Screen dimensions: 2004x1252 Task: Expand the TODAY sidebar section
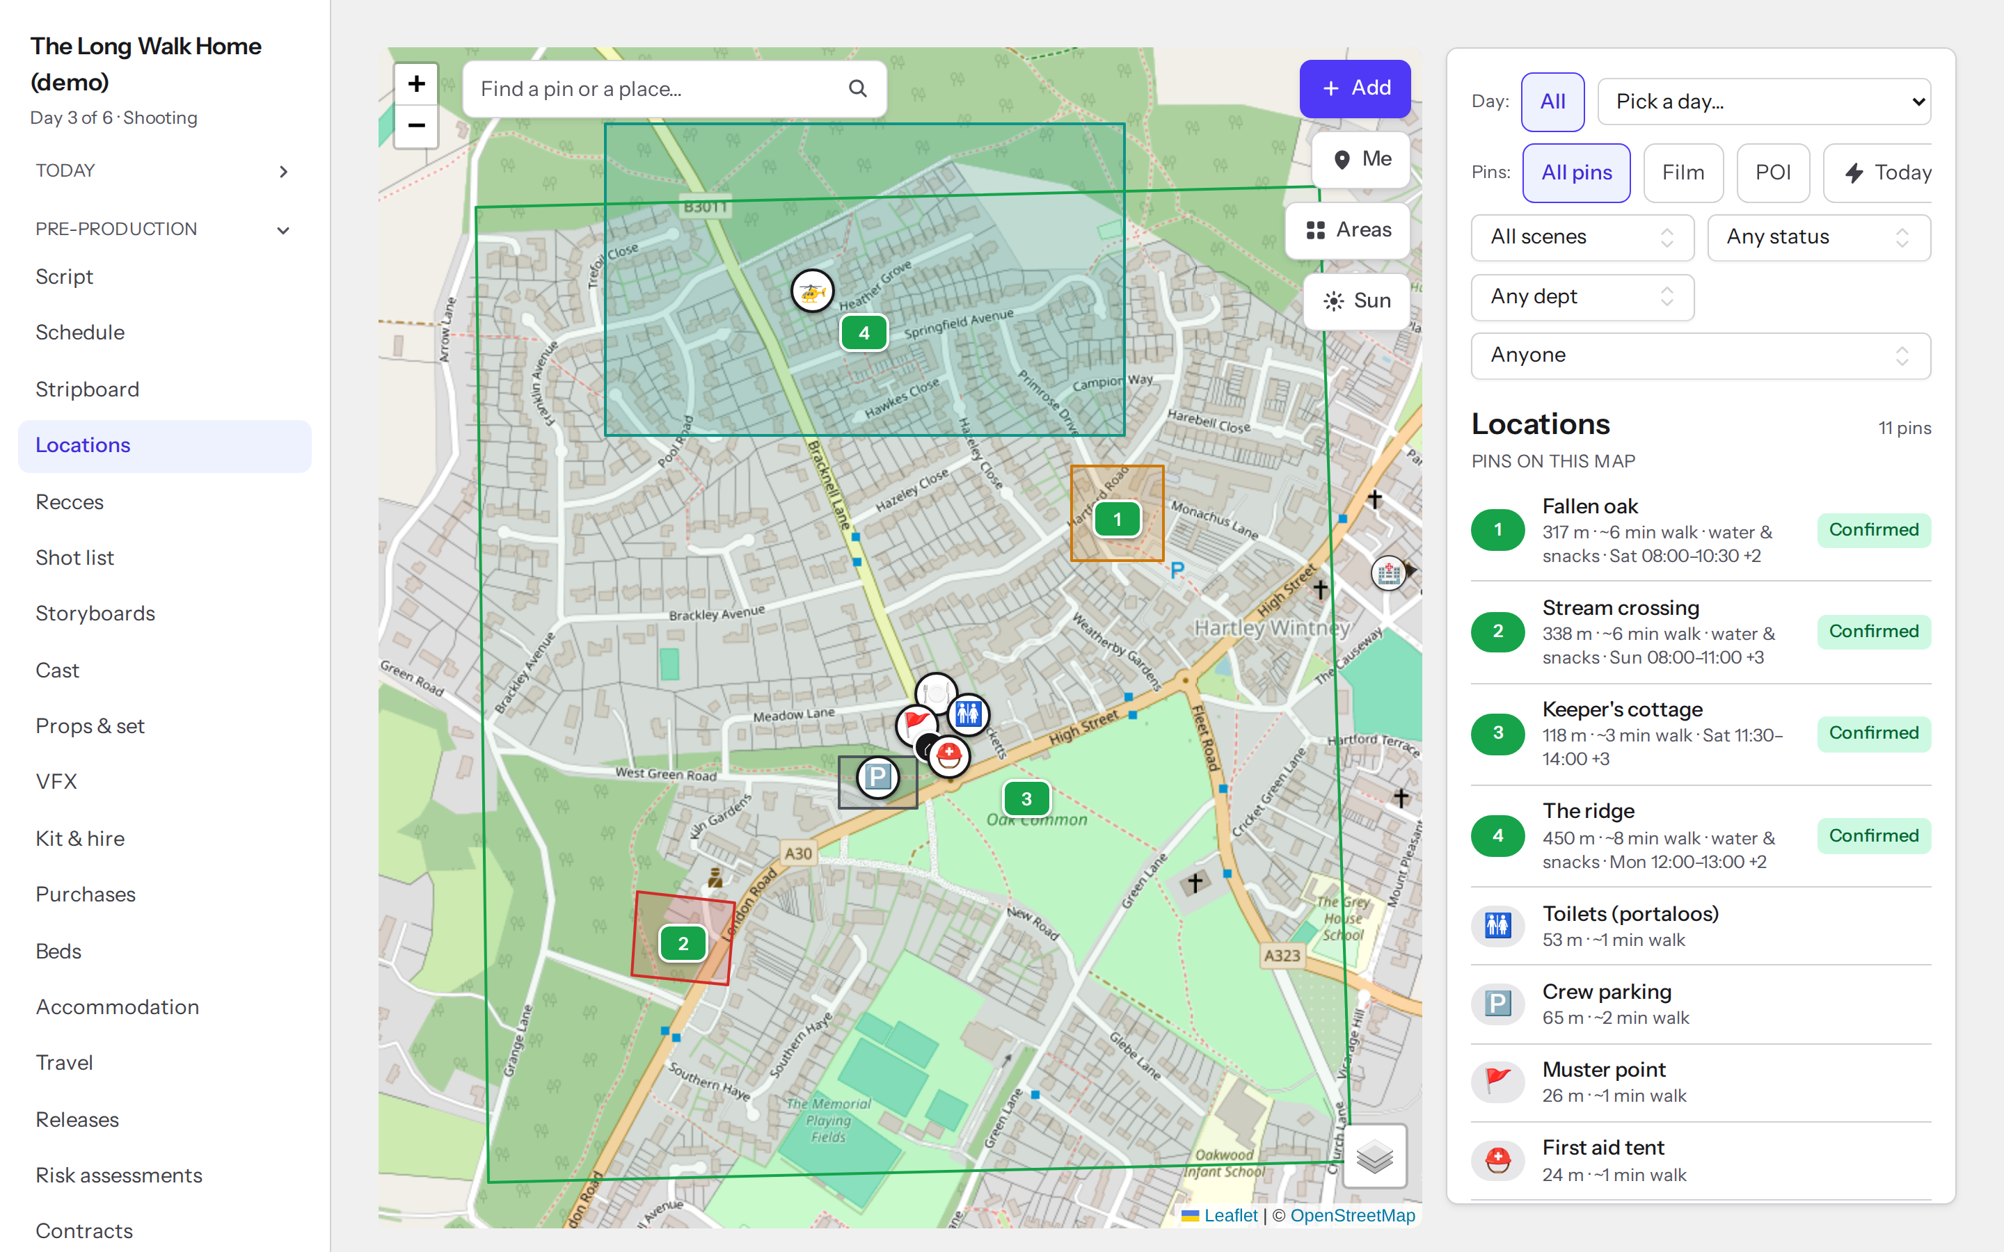tap(164, 171)
